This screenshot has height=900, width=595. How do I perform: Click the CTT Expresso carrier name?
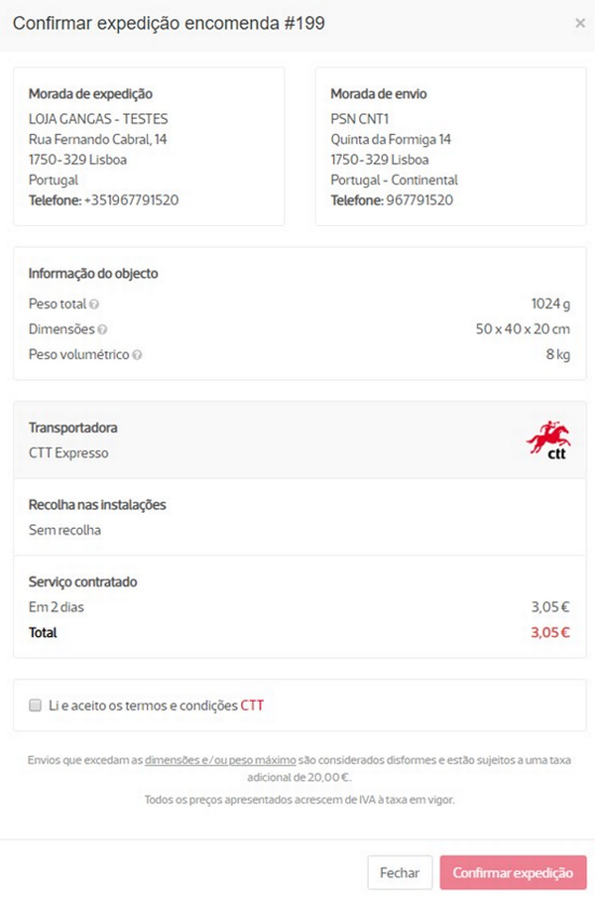[x=68, y=453]
